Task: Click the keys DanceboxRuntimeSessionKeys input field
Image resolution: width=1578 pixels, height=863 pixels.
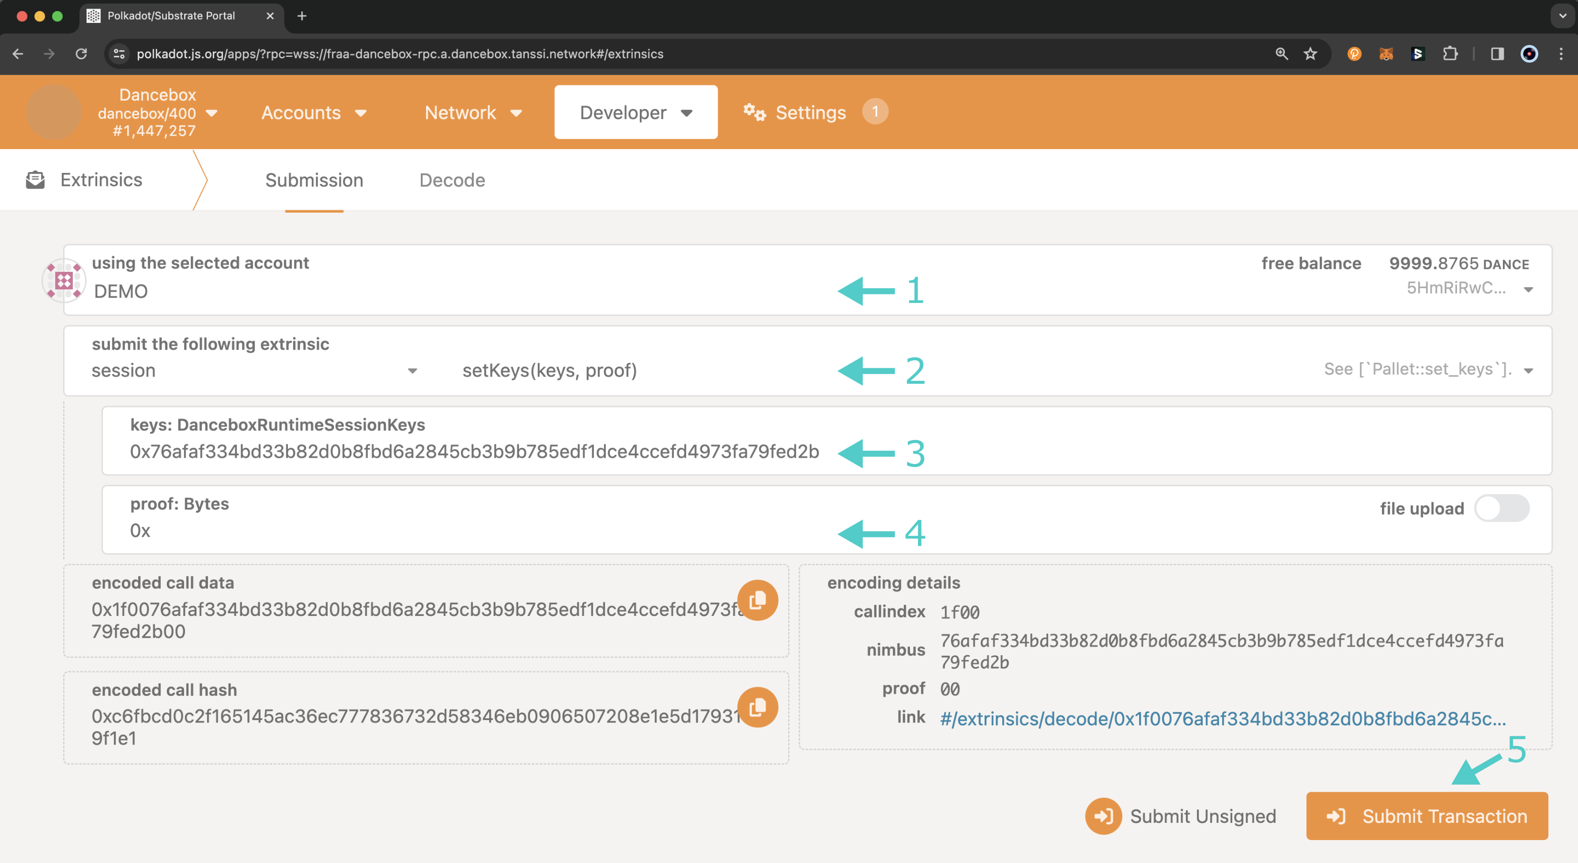Action: tap(827, 441)
